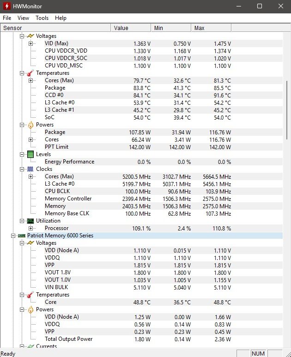
Task: Click the Levels green bars icon
Action: (x=30, y=154)
